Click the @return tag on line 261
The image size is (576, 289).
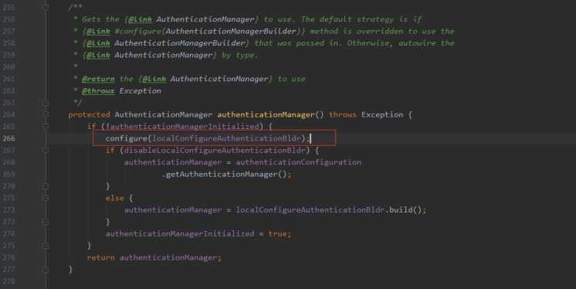(x=98, y=79)
